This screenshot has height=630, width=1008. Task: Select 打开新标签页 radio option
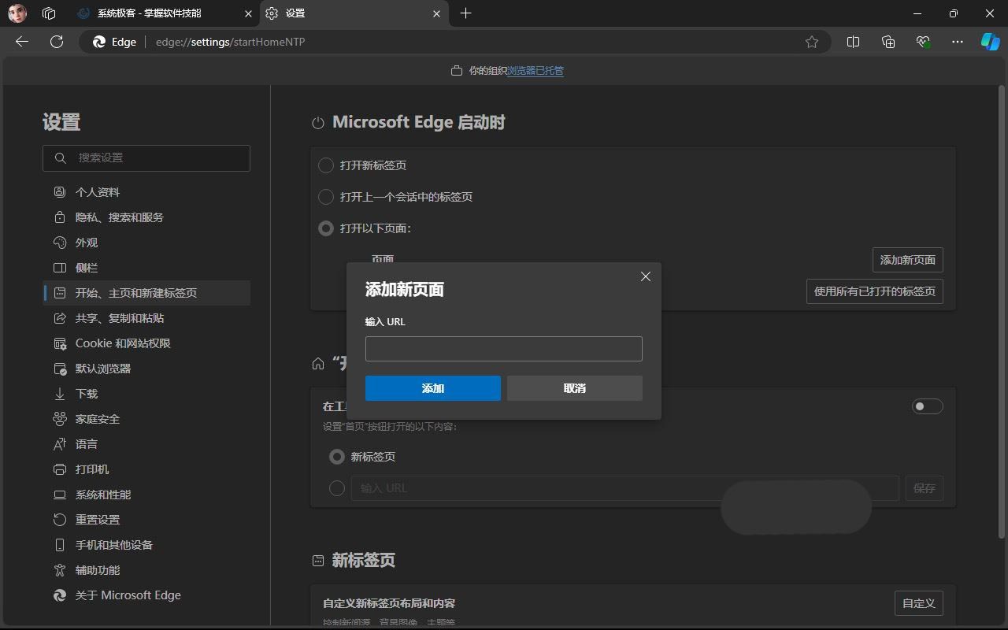coord(326,165)
